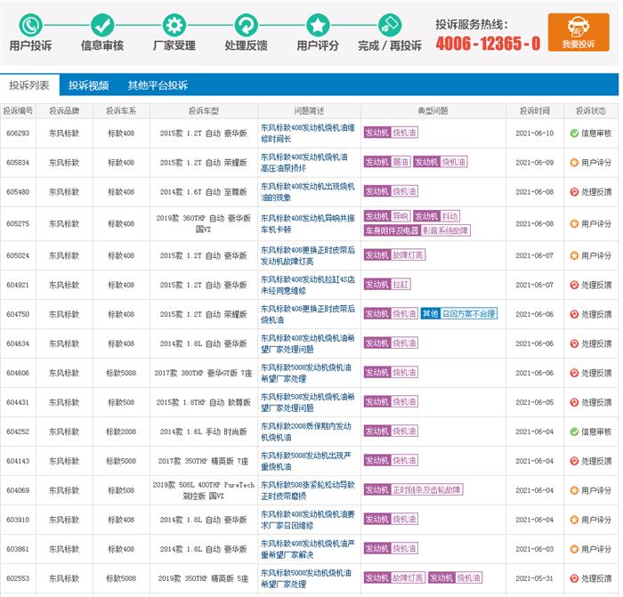Image resolution: width=623 pixels, height=597 pixels.
Task: Open the 其他平台投诉 tab
Action: click(x=158, y=85)
